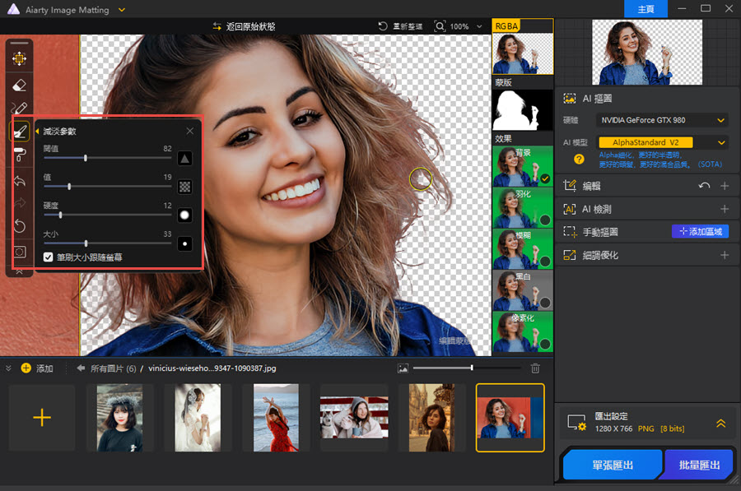Expand the 編輯 section with plus

pos(725,186)
